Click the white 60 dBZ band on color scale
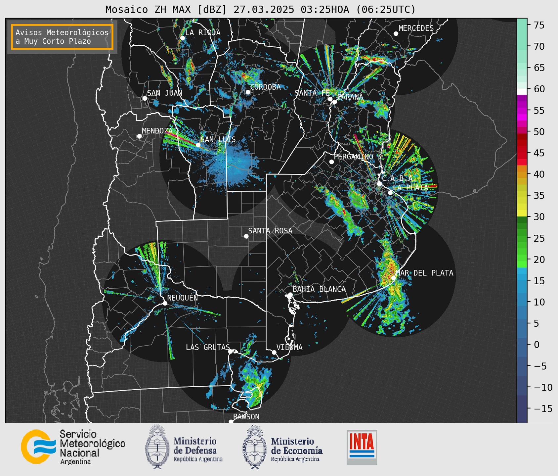Image resolution: width=558 pixels, height=476 pixels. click(x=522, y=91)
